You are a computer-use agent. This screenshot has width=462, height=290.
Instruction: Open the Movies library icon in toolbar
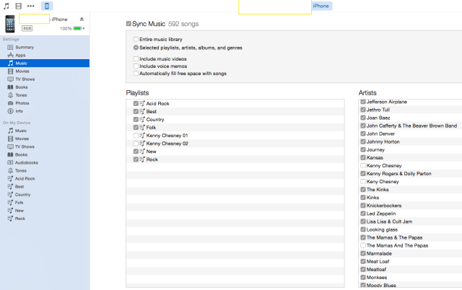pos(19,6)
